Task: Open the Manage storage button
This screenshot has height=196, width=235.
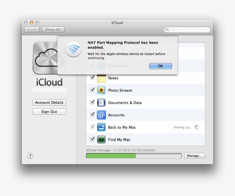Action: point(195,156)
